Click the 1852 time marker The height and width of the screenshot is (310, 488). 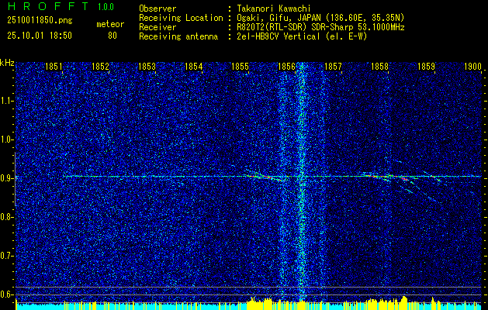101,66
